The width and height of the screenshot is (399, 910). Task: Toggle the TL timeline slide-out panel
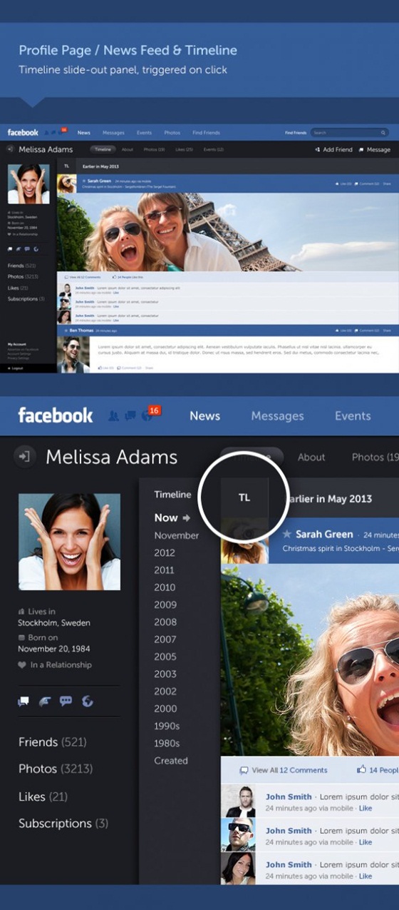244,497
